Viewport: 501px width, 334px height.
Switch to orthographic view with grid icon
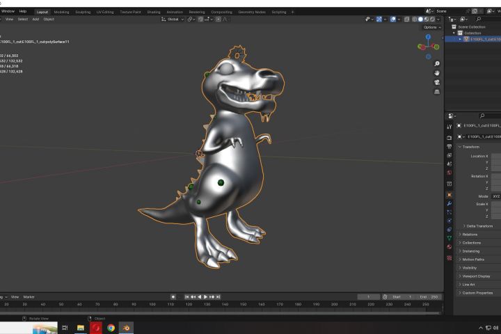coord(437,92)
